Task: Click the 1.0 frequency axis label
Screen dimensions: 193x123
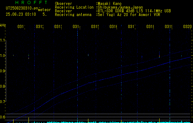Action: click(x=3, y=56)
